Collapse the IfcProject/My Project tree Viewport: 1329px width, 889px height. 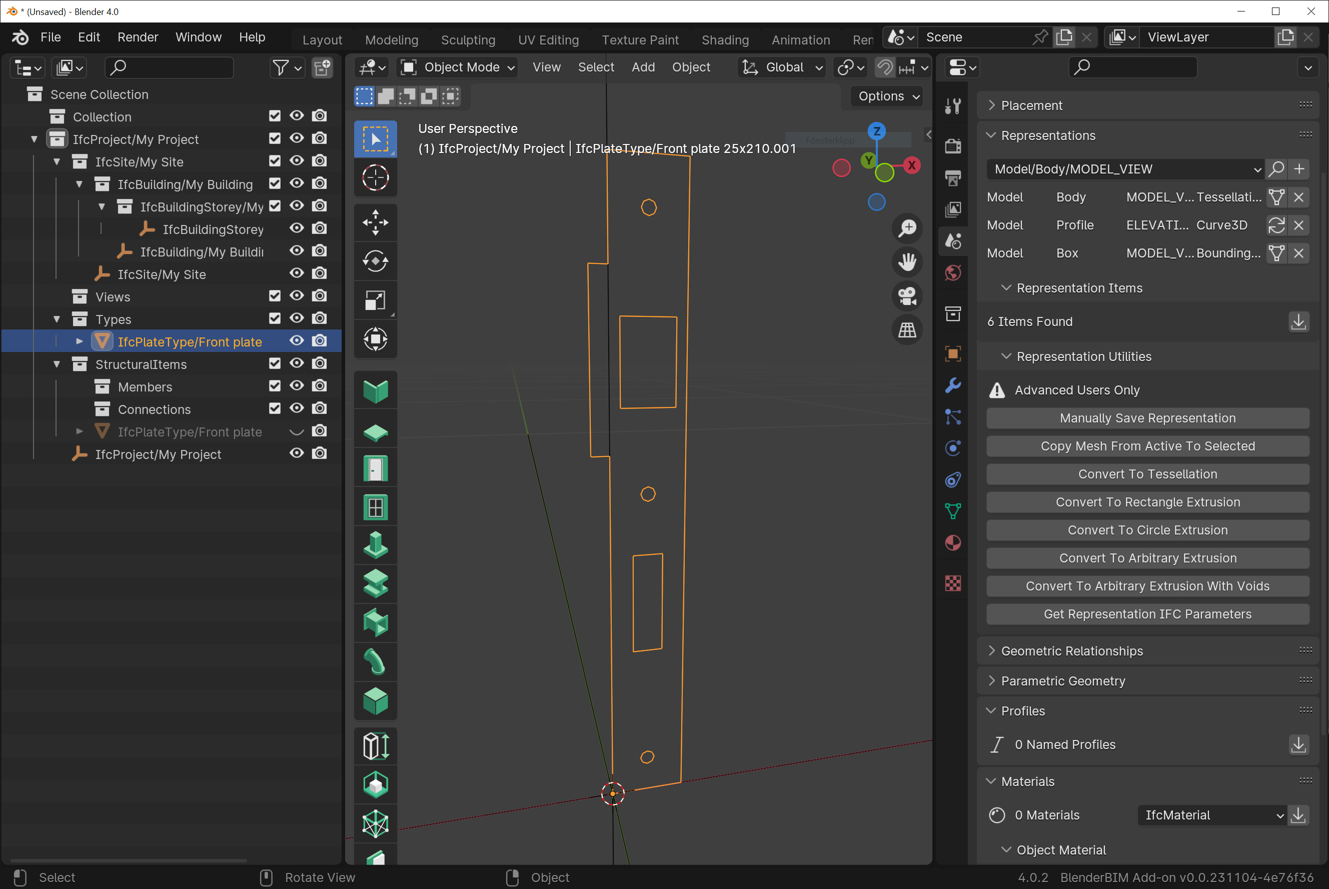[x=34, y=139]
